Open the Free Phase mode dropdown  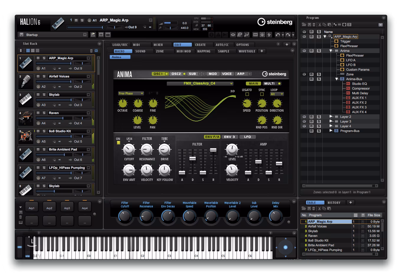(131, 93)
